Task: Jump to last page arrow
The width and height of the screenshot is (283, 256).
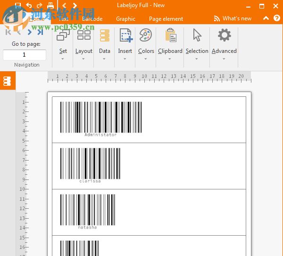Action: [40, 32]
